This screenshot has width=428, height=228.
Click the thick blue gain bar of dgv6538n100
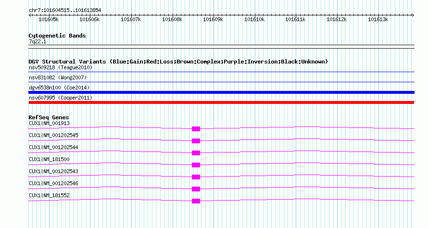pyautogui.click(x=221, y=92)
